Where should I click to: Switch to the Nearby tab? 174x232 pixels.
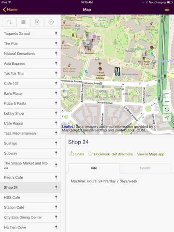click(x=145, y=168)
